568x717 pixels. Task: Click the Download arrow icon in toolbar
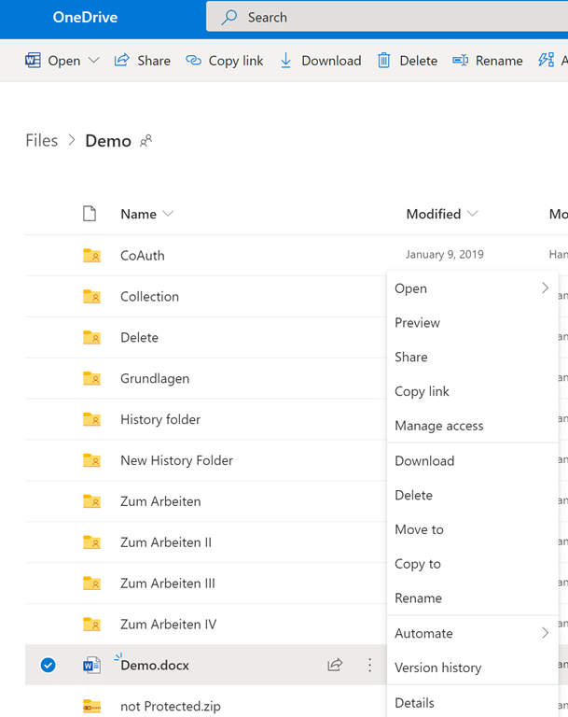tap(285, 61)
